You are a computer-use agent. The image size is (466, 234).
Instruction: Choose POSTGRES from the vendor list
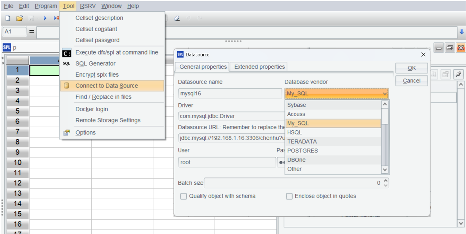303,151
